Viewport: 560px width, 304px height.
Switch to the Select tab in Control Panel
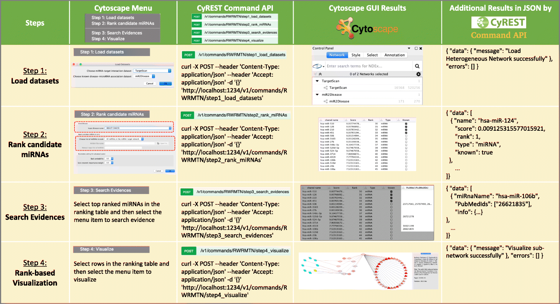coord(372,55)
